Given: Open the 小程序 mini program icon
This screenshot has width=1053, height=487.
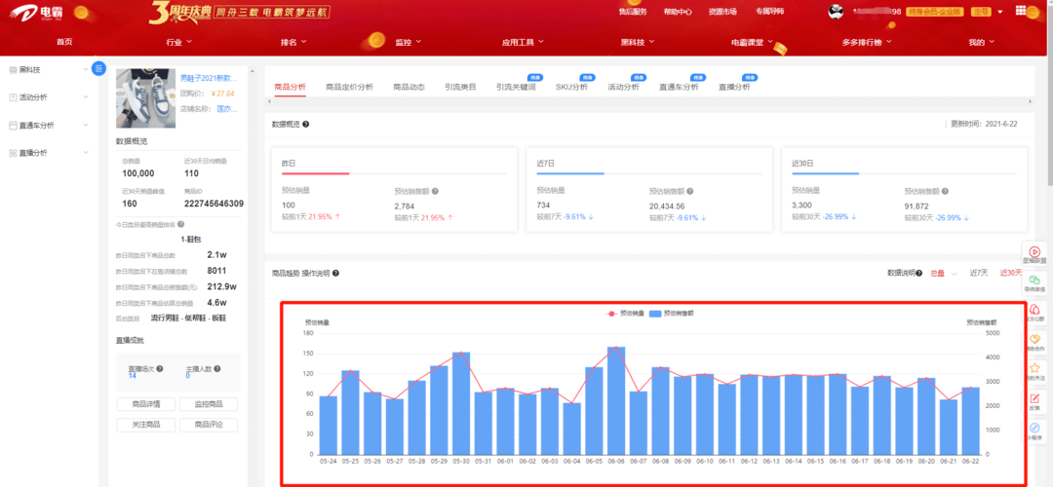Looking at the screenshot, I should coord(1034,428).
